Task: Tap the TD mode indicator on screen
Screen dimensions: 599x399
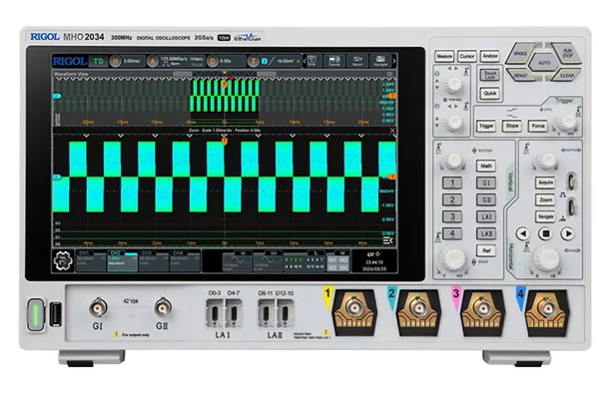Action: coord(98,61)
